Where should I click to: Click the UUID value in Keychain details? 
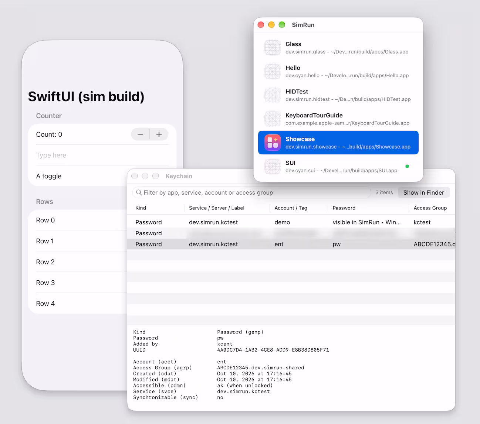tap(273, 350)
